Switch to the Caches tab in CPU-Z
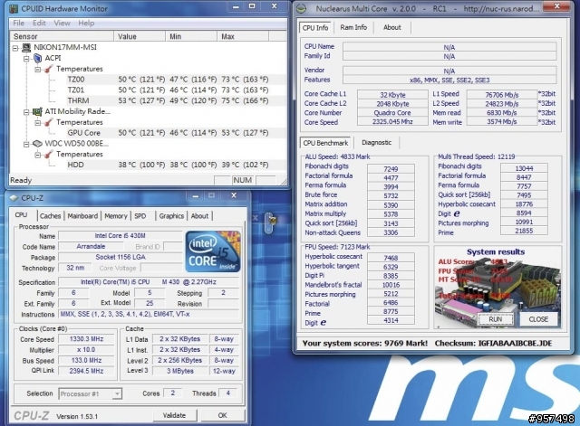The height and width of the screenshot is (426, 580). click(x=51, y=216)
